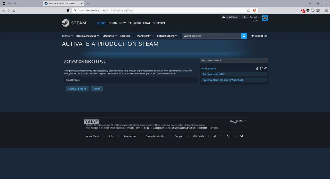The image size is (330, 179).
Task: Close the Activate a Product tab
Action: tap(82, 3)
